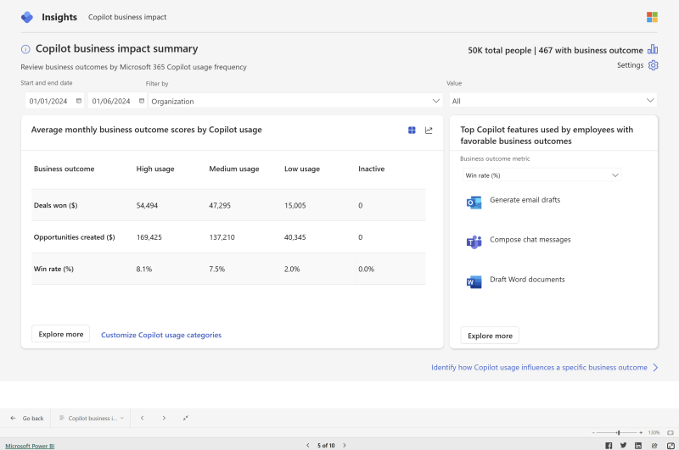
Task: Expand the Filter by Organization dropdown
Action: pyautogui.click(x=295, y=101)
